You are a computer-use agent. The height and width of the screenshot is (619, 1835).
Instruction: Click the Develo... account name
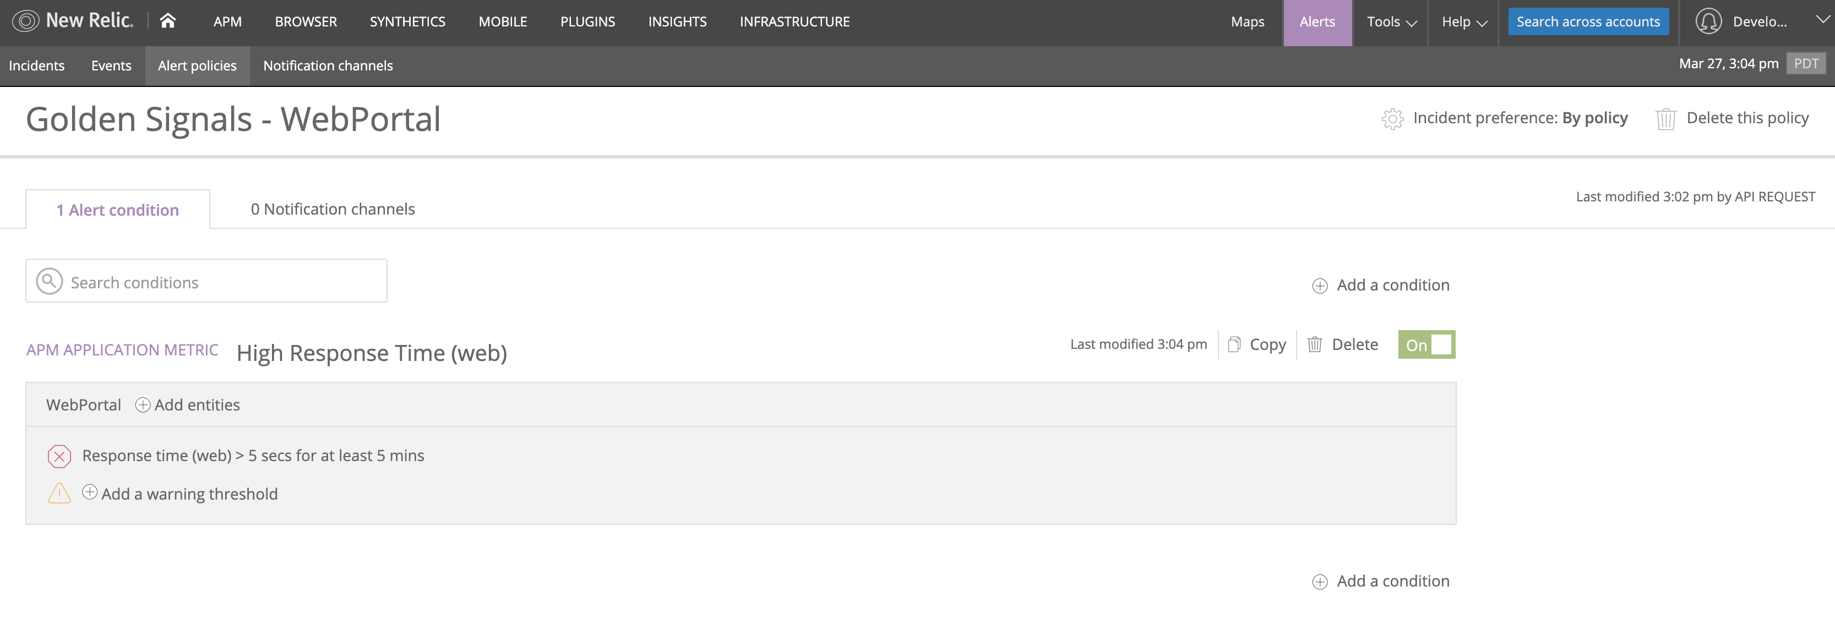(x=1760, y=21)
